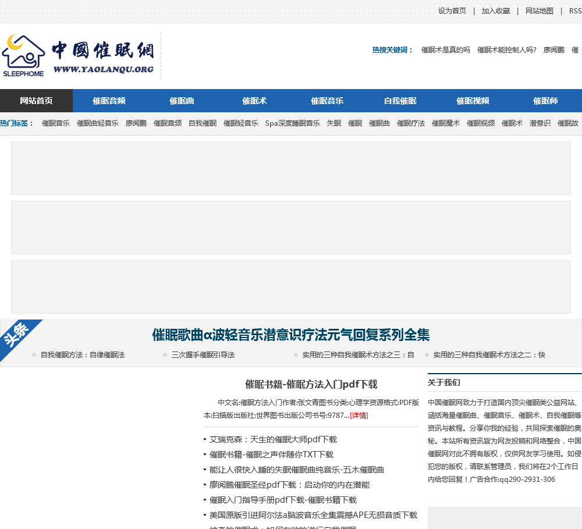
Task: Open 催眠音乐 navigation item
Action: click(327, 101)
